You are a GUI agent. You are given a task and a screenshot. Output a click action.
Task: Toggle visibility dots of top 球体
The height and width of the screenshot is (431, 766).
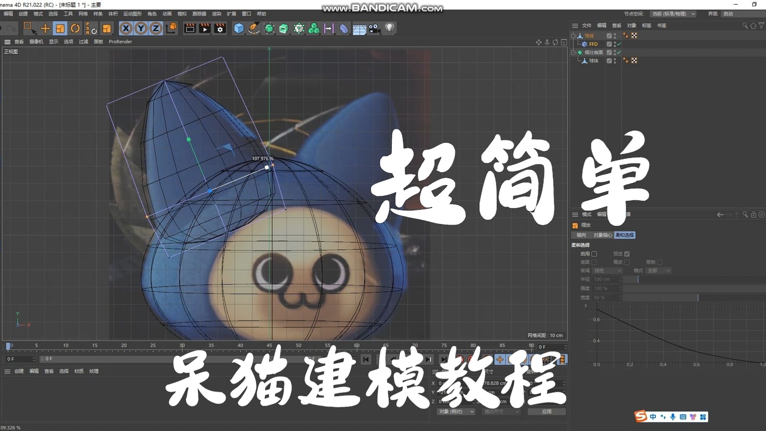pos(615,36)
